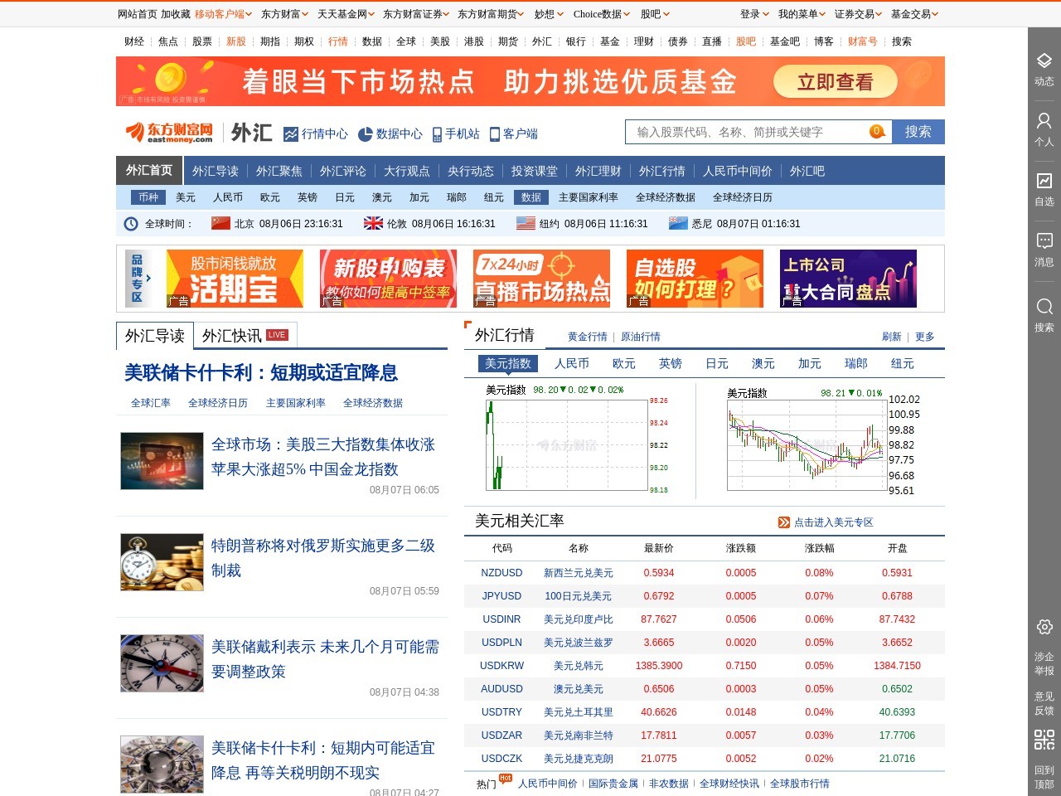
Task: Click 刷新 to refresh forex quotes
Action: click(891, 337)
